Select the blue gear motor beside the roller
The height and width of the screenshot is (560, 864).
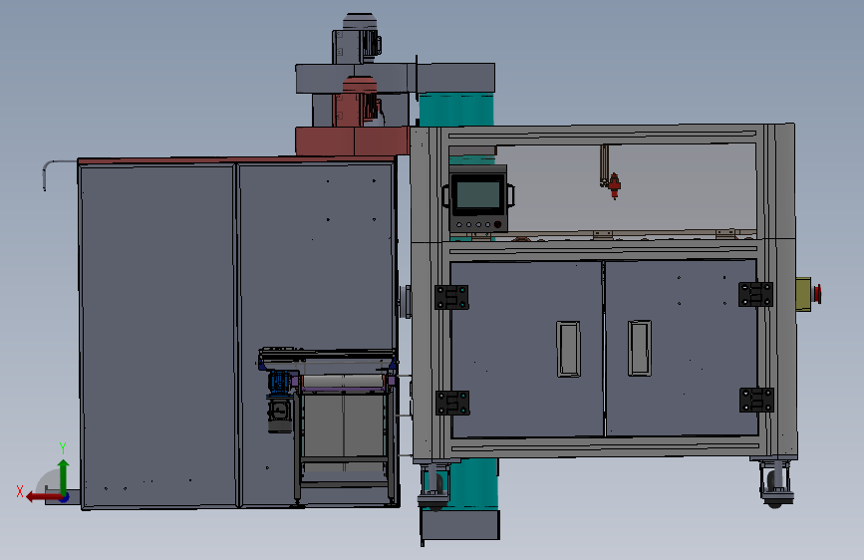(x=280, y=383)
